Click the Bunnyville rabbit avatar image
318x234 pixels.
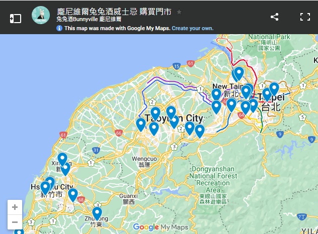[x=41, y=15]
